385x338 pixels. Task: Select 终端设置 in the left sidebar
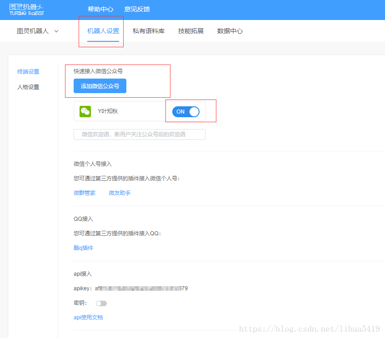pyautogui.click(x=28, y=72)
